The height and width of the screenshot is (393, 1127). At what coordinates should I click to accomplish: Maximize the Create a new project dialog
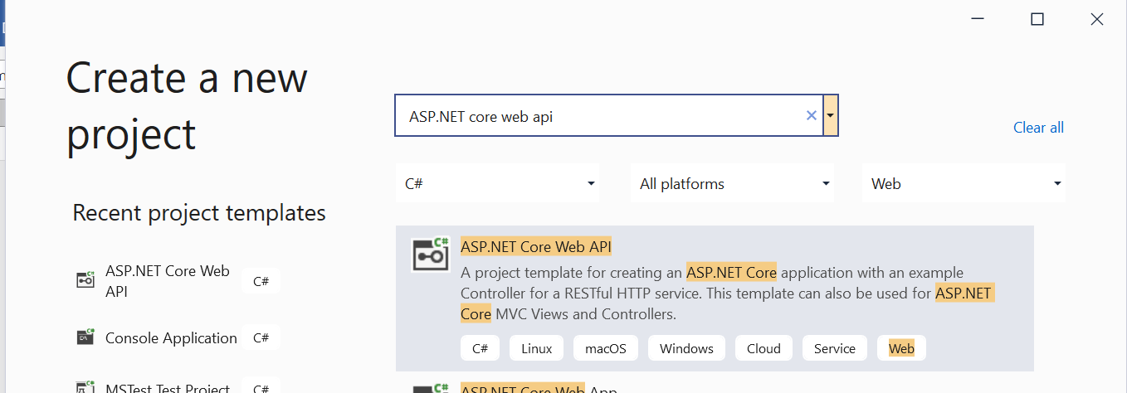click(x=1037, y=19)
